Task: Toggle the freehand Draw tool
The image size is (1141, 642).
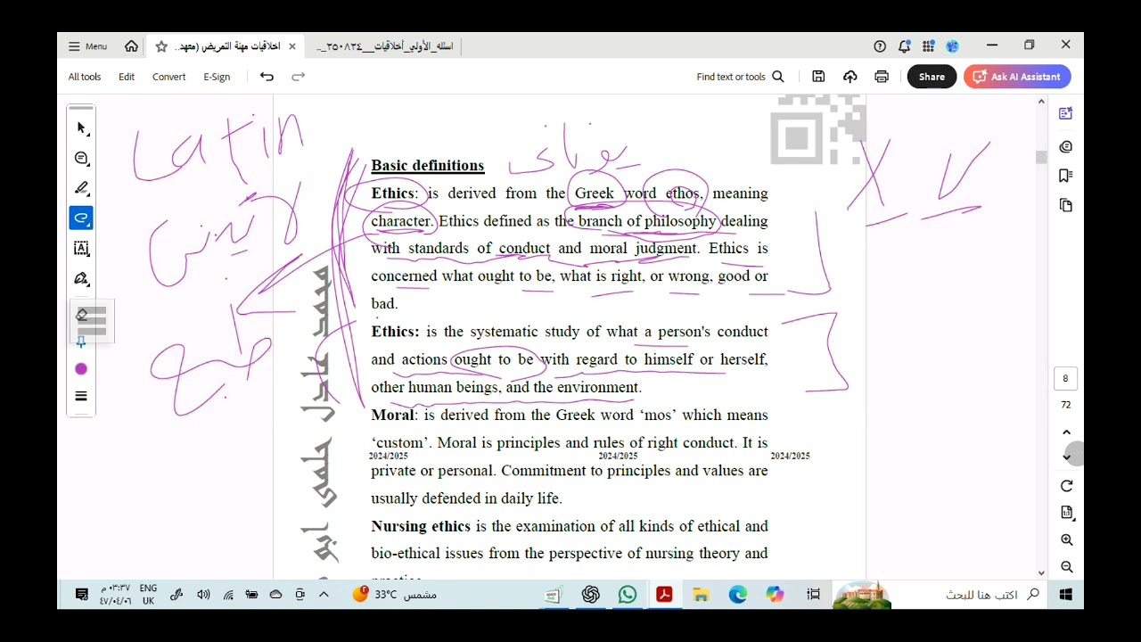Action: [81, 218]
